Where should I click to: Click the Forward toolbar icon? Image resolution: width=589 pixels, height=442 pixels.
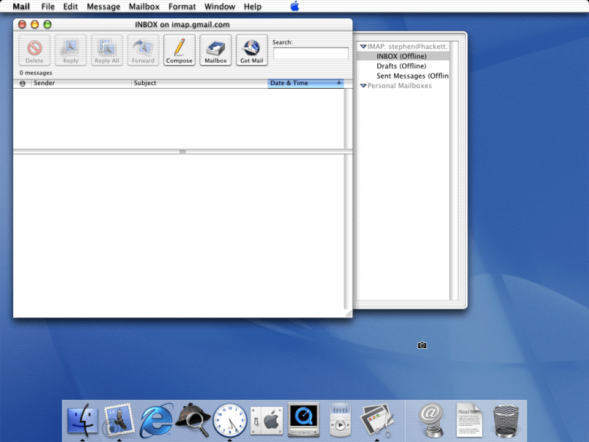[x=143, y=51]
